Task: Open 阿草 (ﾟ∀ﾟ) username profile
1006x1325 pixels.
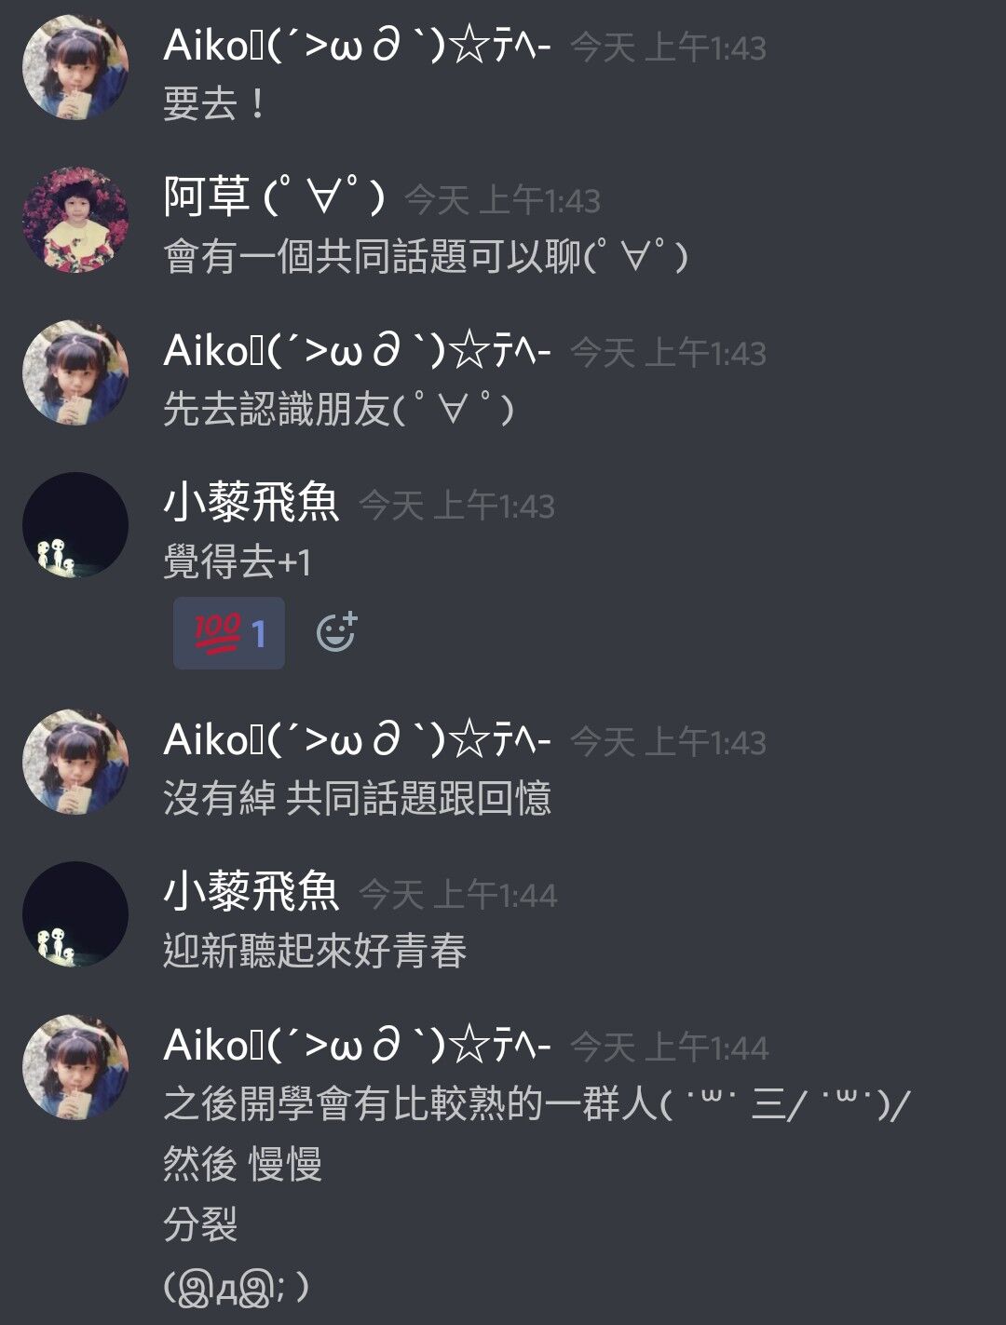Action: [x=274, y=197]
